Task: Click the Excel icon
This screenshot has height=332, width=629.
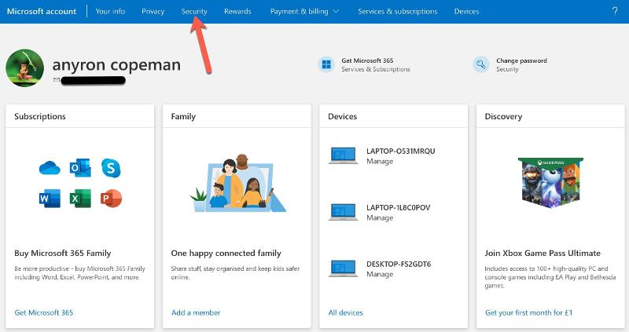Action: coord(80,199)
